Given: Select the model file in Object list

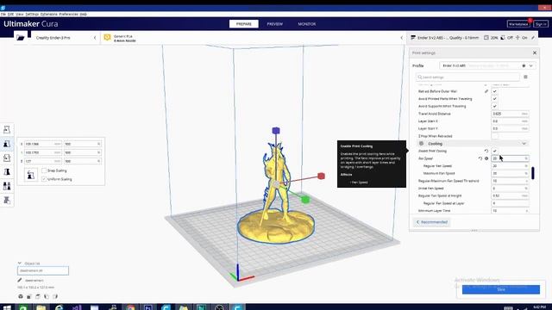Looking at the screenshot, I should click(x=43, y=270).
